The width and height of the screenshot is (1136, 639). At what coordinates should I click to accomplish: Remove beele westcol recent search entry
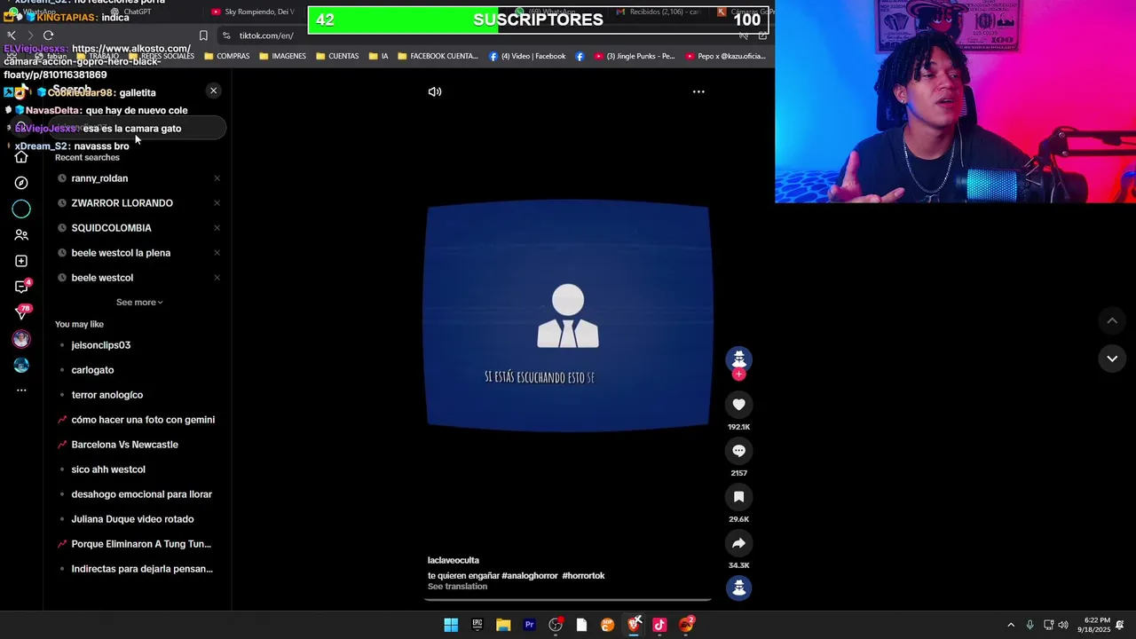217,278
